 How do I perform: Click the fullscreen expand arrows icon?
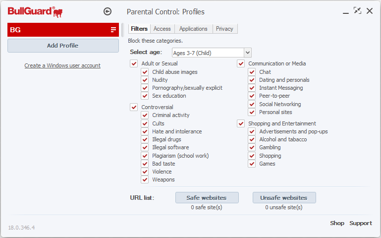tap(357, 10)
